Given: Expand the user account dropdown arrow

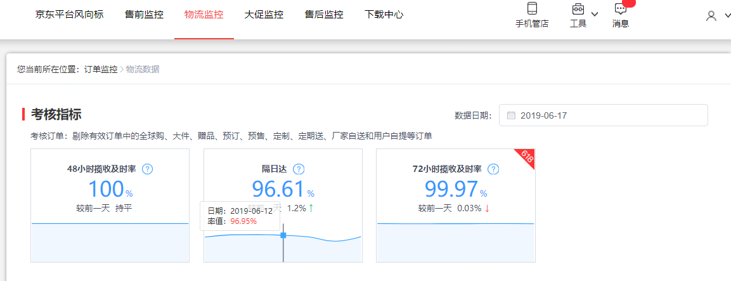Looking at the screenshot, I should [x=727, y=16].
